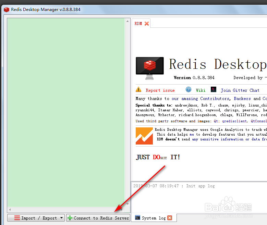Viewport: 267px width, 225px height.
Task: Close the RDM tab
Action: click(147, 24)
